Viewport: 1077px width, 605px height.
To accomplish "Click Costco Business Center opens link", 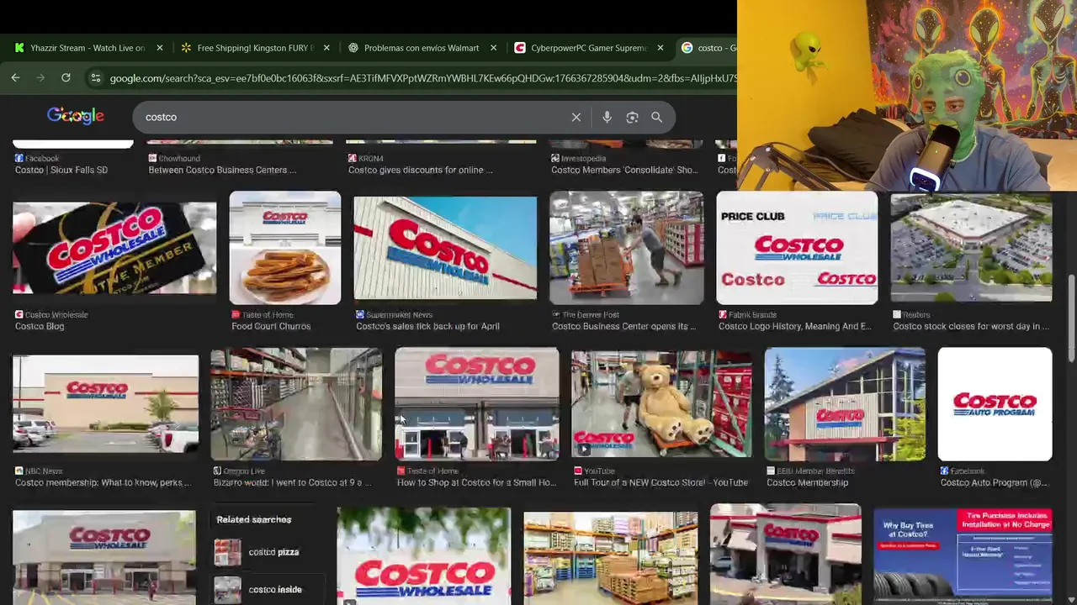I will point(623,326).
